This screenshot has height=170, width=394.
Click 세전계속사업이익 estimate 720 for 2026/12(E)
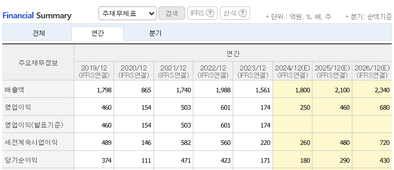coord(384,143)
